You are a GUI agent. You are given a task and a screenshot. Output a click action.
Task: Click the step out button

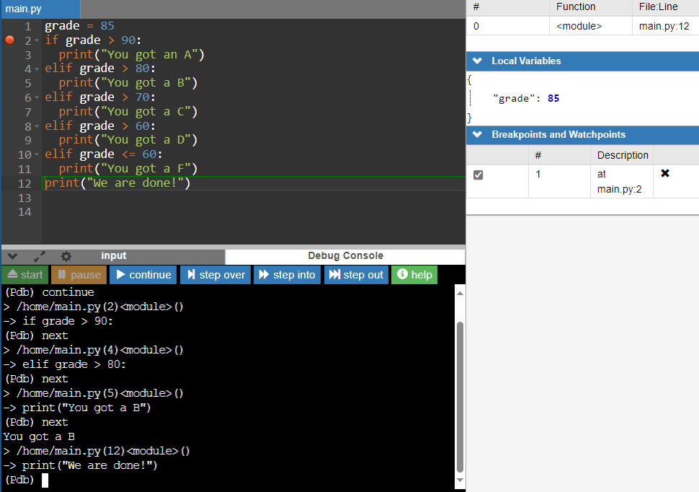pyautogui.click(x=356, y=275)
